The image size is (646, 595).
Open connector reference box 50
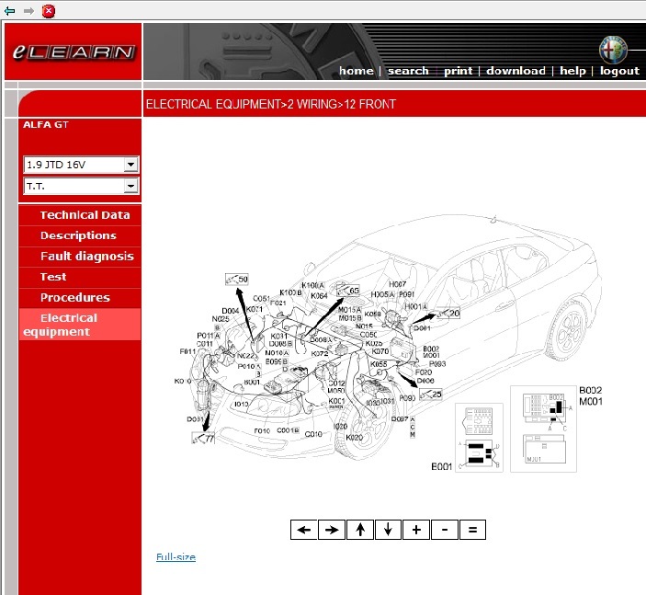click(237, 280)
